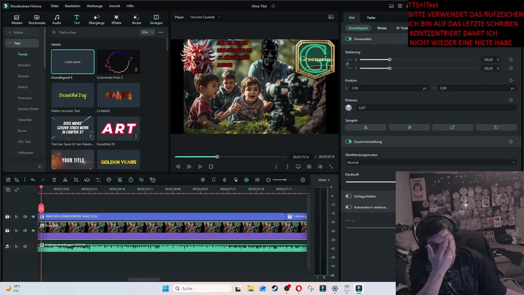This screenshot has width=524, height=295.
Task: Toggle the Umwandeln switch off
Action: coord(348,39)
